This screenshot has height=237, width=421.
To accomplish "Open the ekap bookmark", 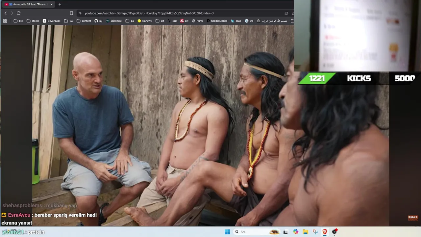I will (236, 21).
